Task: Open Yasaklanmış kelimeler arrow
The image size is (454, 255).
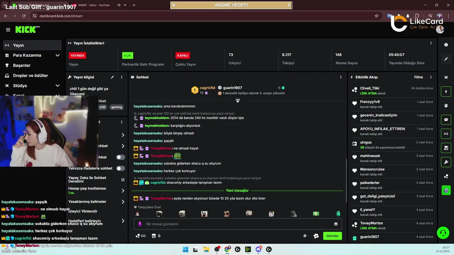Action: click(123, 202)
